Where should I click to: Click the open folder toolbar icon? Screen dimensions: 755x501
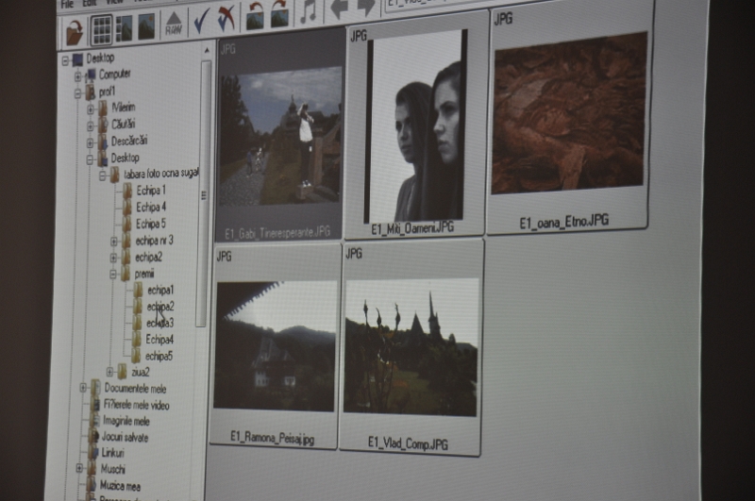point(75,30)
